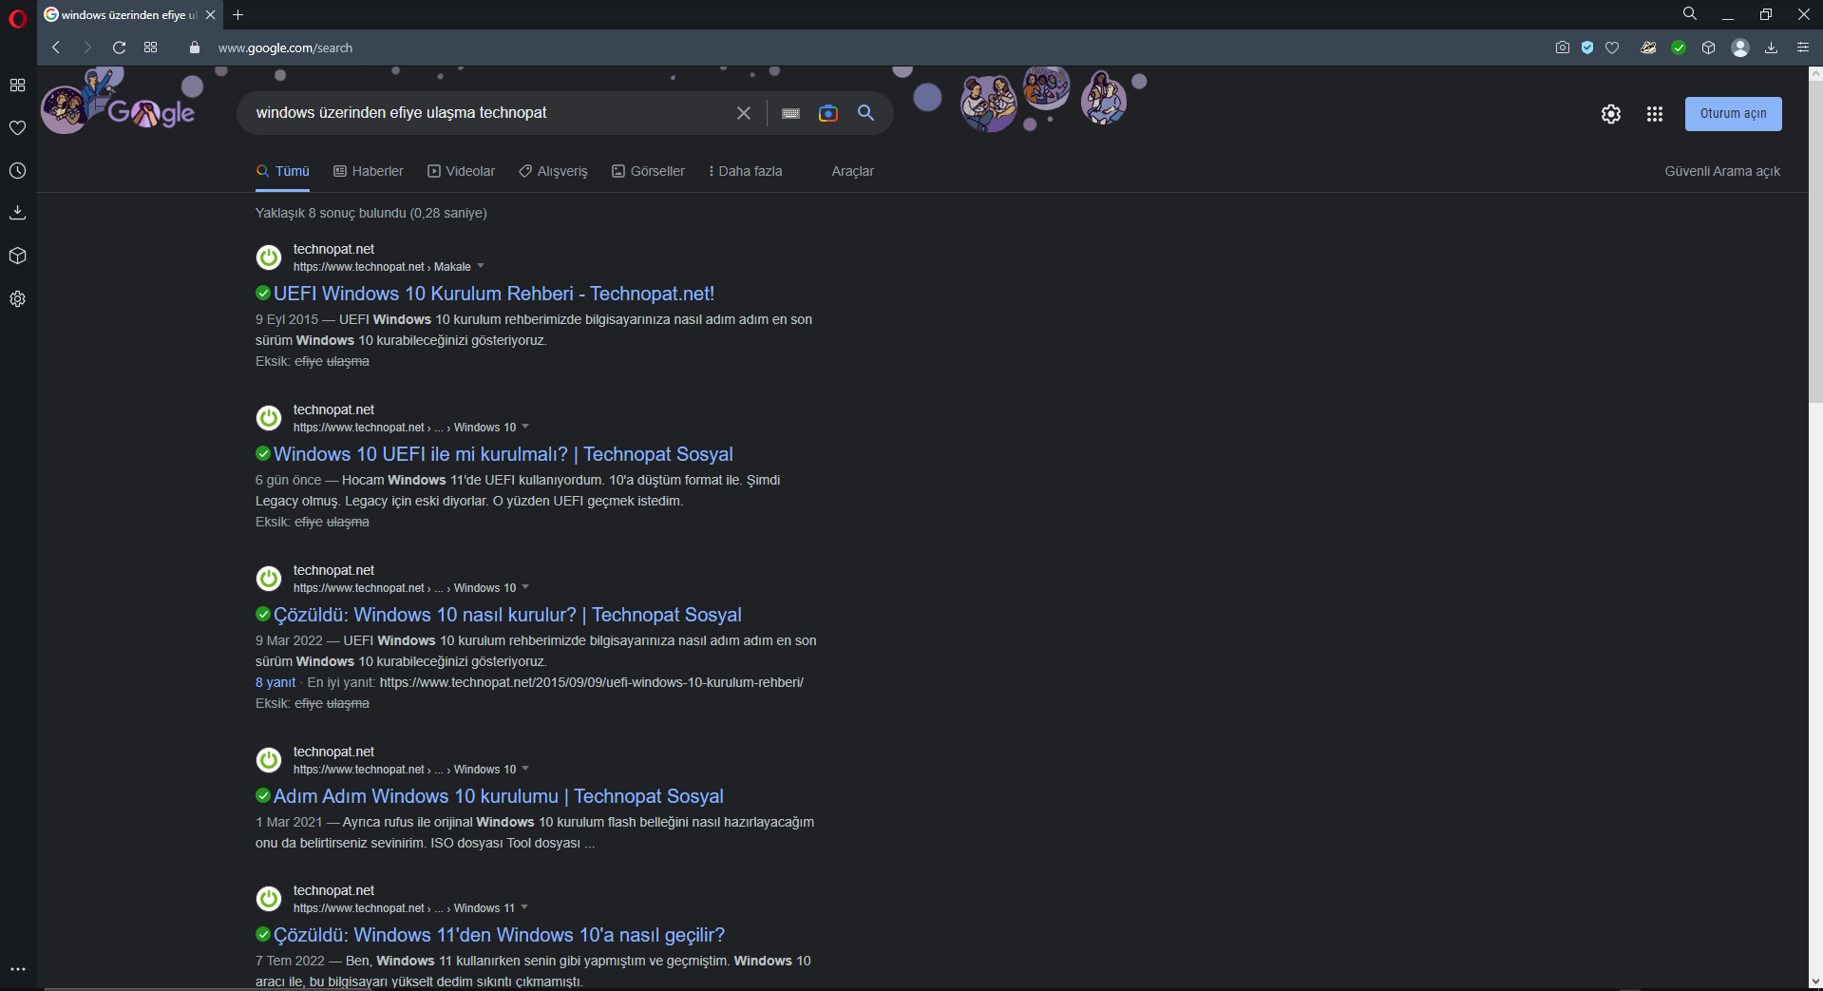This screenshot has width=1823, height=991.
Task: Open the ad blocker shield icon
Action: (x=1587, y=48)
